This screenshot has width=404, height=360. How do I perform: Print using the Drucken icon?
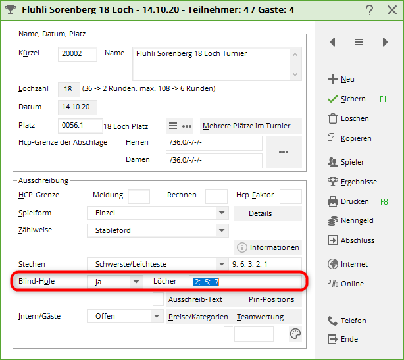[x=332, y=201]
